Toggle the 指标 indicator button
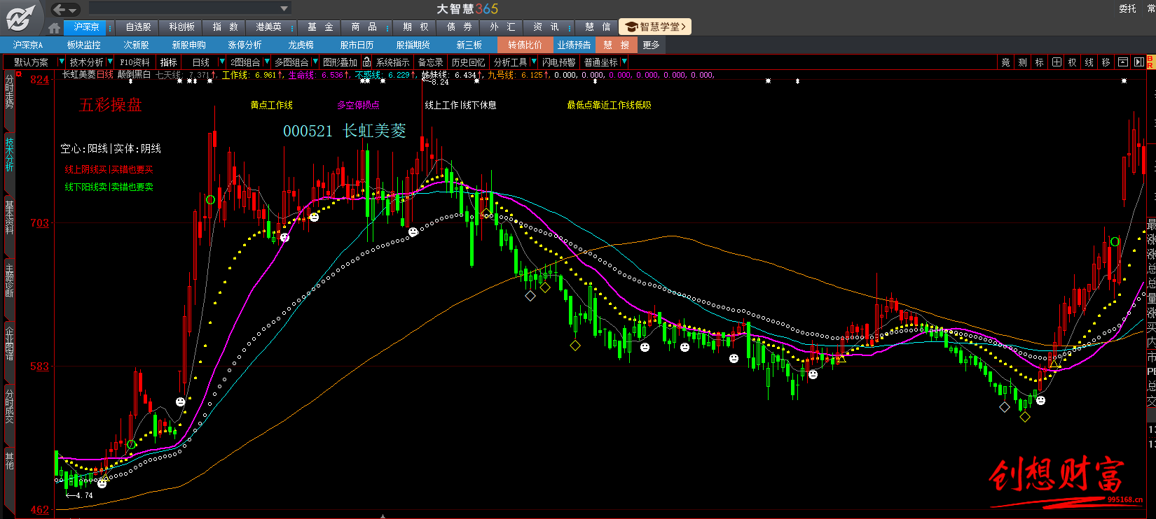 tap(169, 62)
